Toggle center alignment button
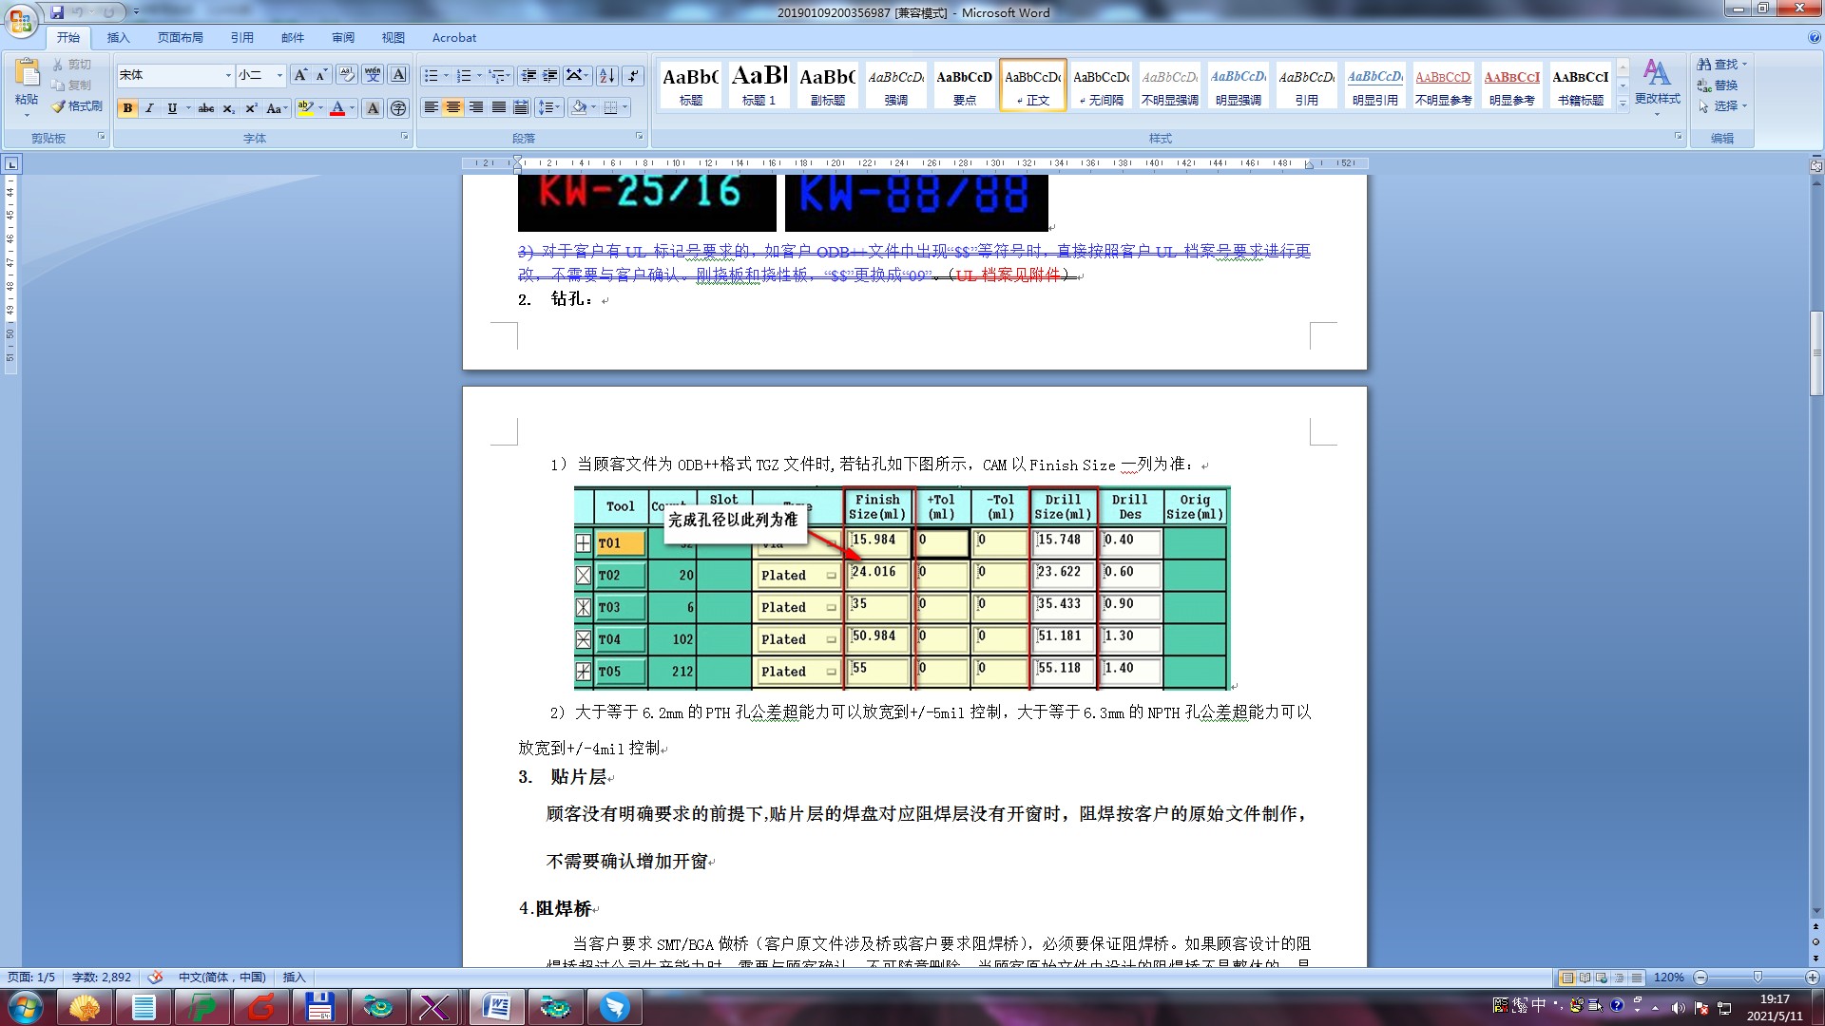The width and height of the screenshot is (1825, 1026). 453,107
